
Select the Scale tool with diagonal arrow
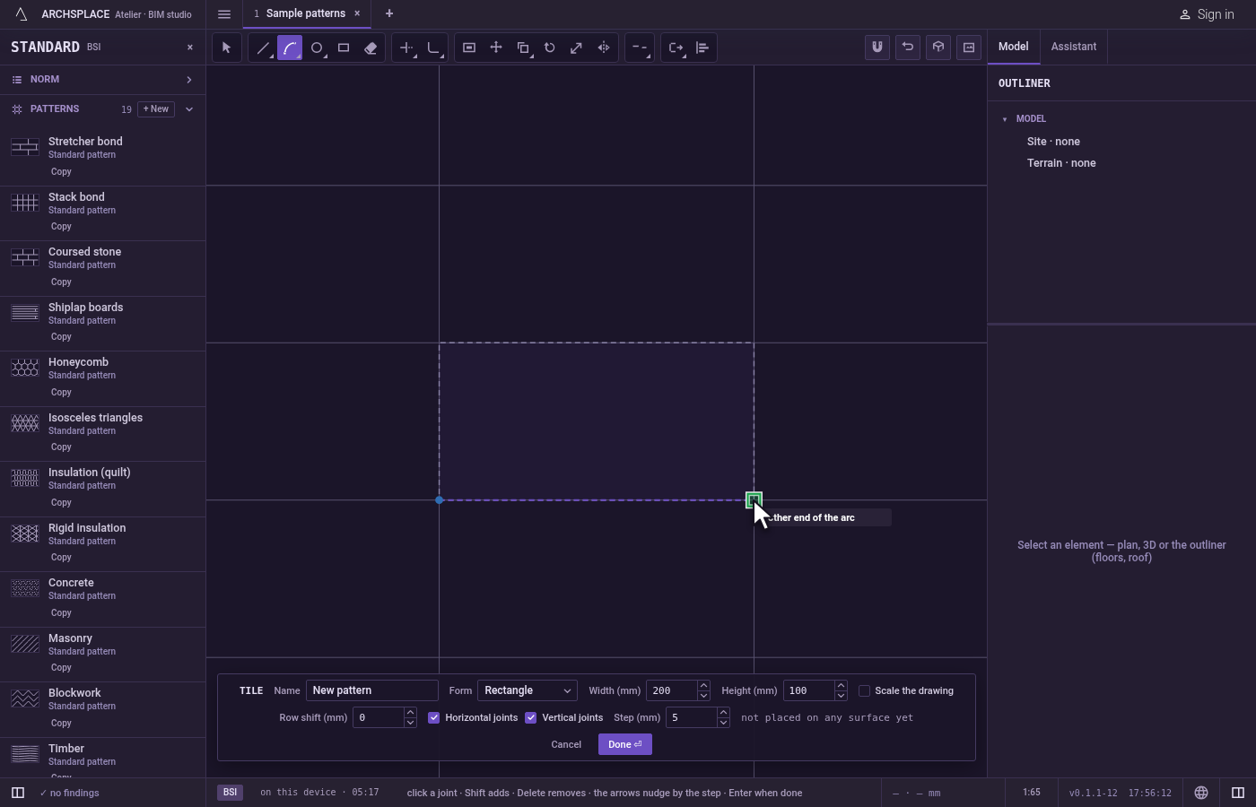coord(576,48)
